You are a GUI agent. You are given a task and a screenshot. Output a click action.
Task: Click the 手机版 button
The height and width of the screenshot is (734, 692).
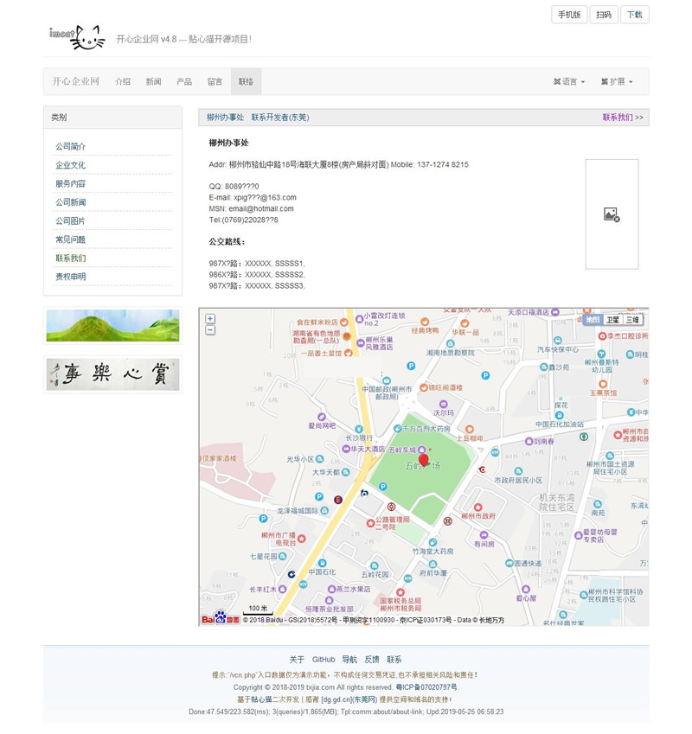click(569, 15)
